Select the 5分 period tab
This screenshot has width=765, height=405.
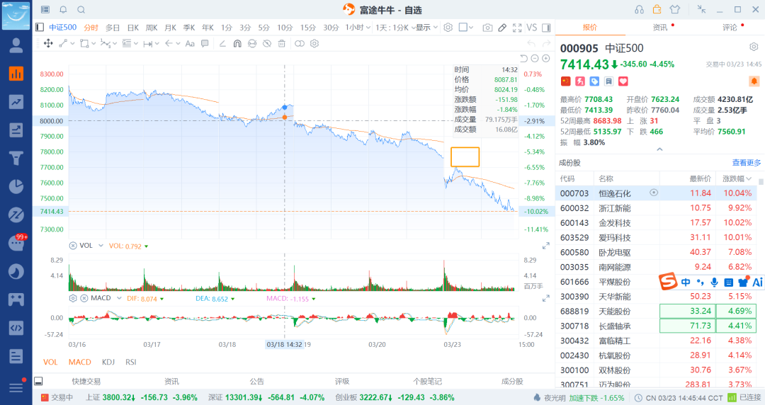pos(264,28)
